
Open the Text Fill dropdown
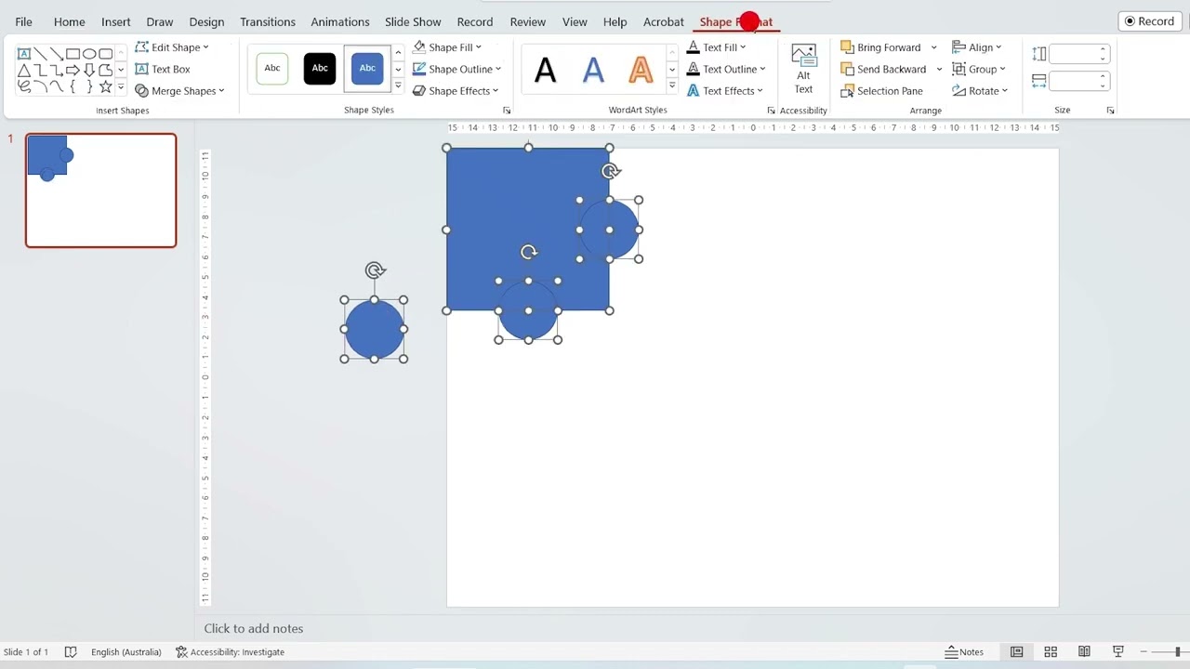(716, 47)
